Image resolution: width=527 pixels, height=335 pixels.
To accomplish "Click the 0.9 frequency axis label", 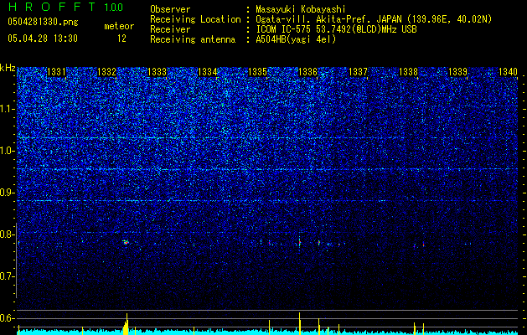I will tap(8, 193).
